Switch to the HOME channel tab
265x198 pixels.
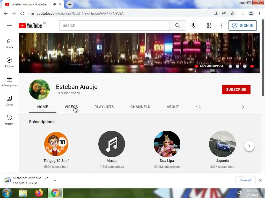43,107
